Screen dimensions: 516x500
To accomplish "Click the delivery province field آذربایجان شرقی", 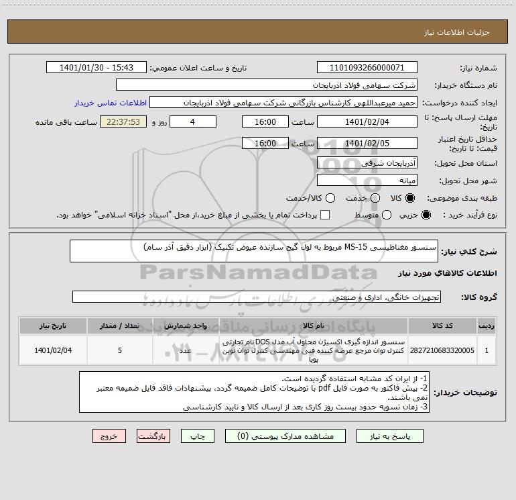I will [x=367, y=163].
